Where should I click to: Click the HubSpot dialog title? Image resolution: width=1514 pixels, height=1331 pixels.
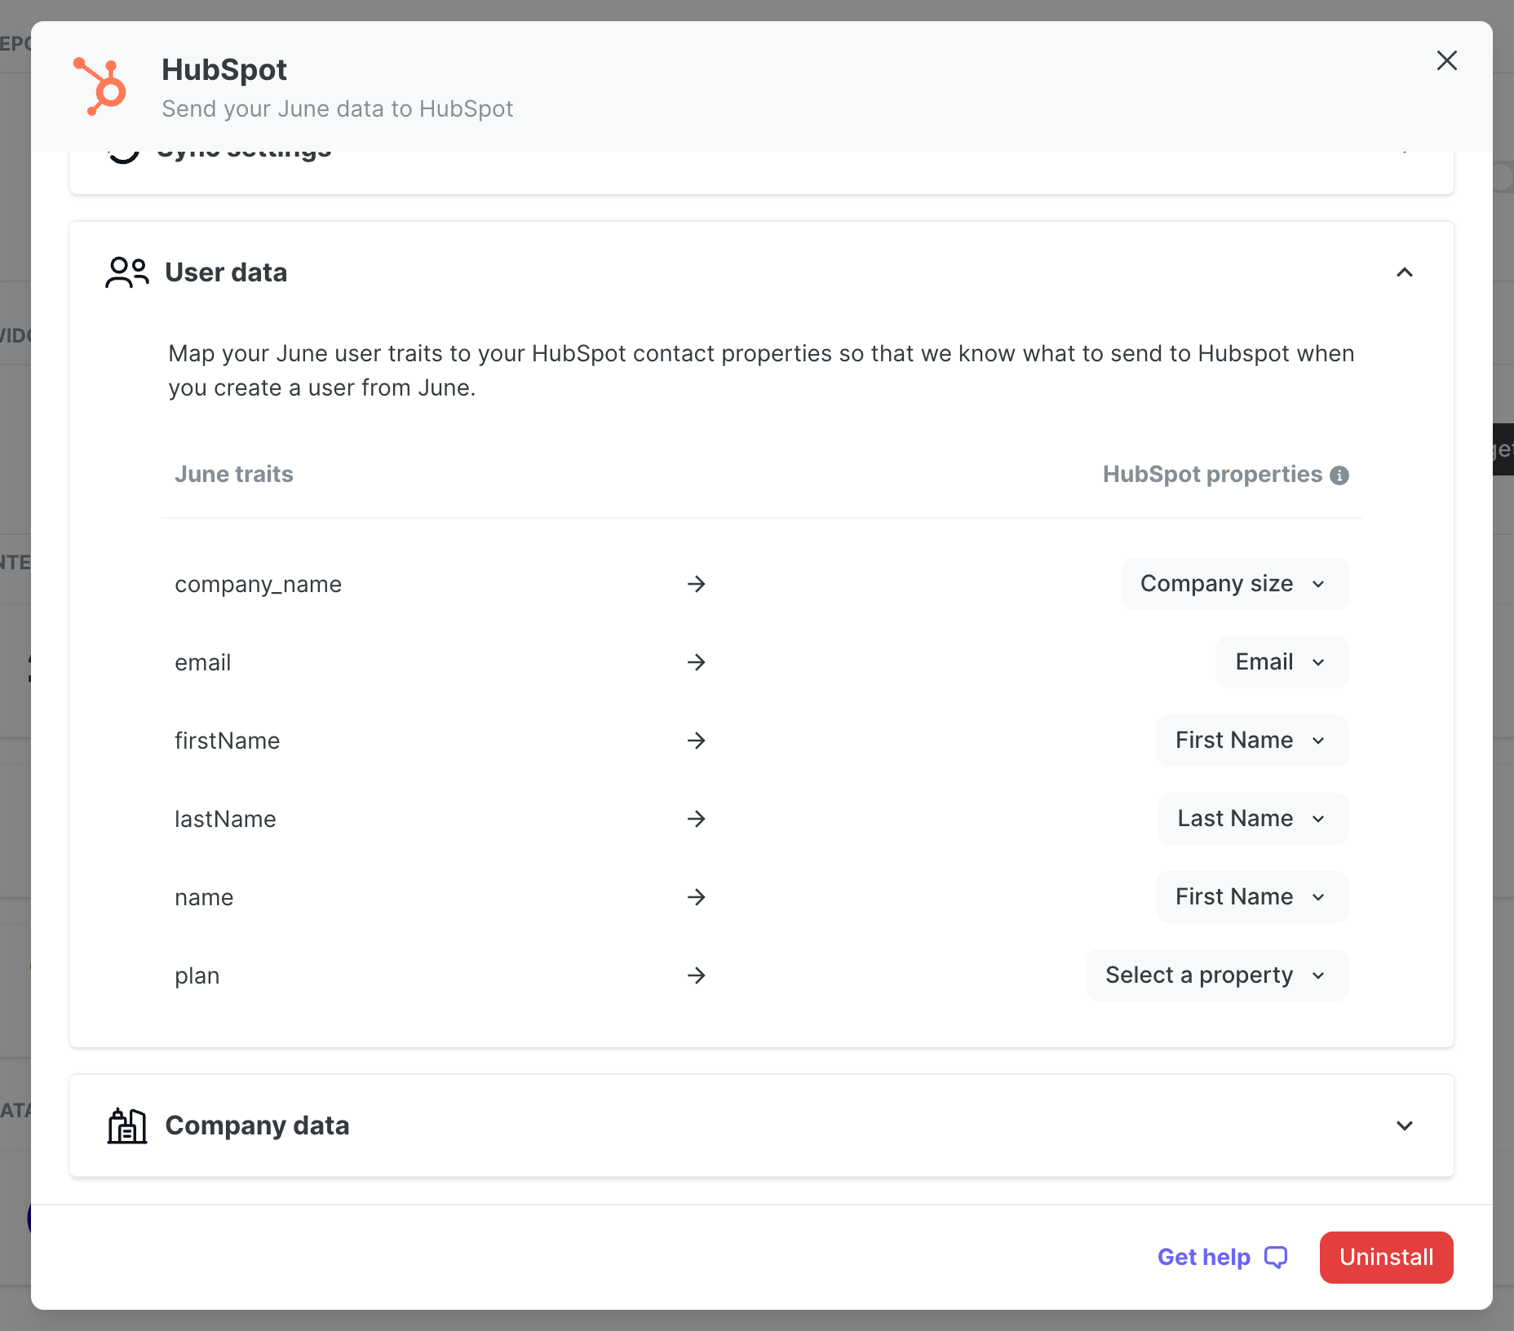pos(224,70)
